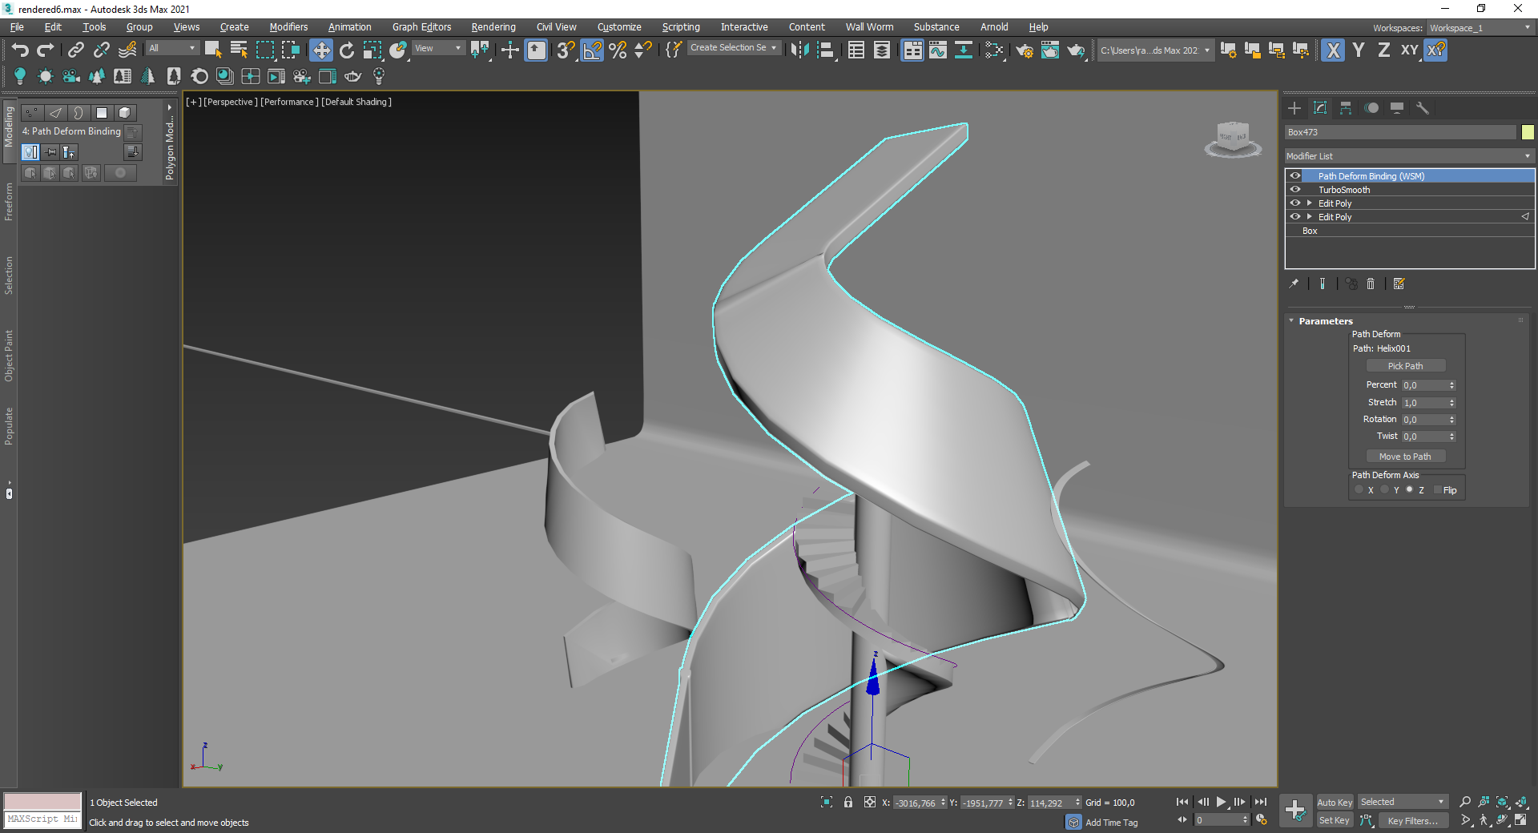Remove modifier with trash icon
1538x833 pixels.
(x=1371, y=284)
